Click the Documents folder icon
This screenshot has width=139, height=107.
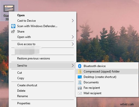click(x=80, y=82)
